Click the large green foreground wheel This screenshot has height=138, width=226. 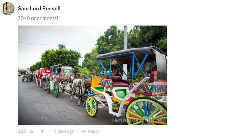pyautogui.click(x=146, y=111)
